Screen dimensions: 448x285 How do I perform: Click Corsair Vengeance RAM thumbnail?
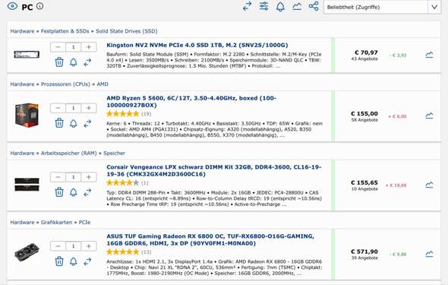[27, 185]
